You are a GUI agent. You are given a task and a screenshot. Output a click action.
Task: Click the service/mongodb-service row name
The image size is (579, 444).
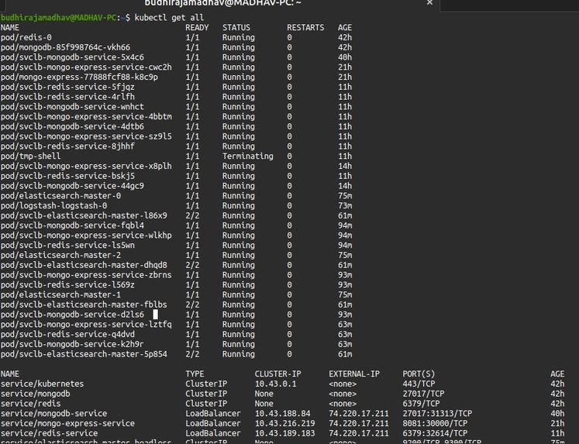pyautogui.click(x=54, y=413)
